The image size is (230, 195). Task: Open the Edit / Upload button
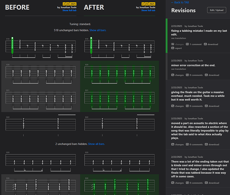pos(216,10)
